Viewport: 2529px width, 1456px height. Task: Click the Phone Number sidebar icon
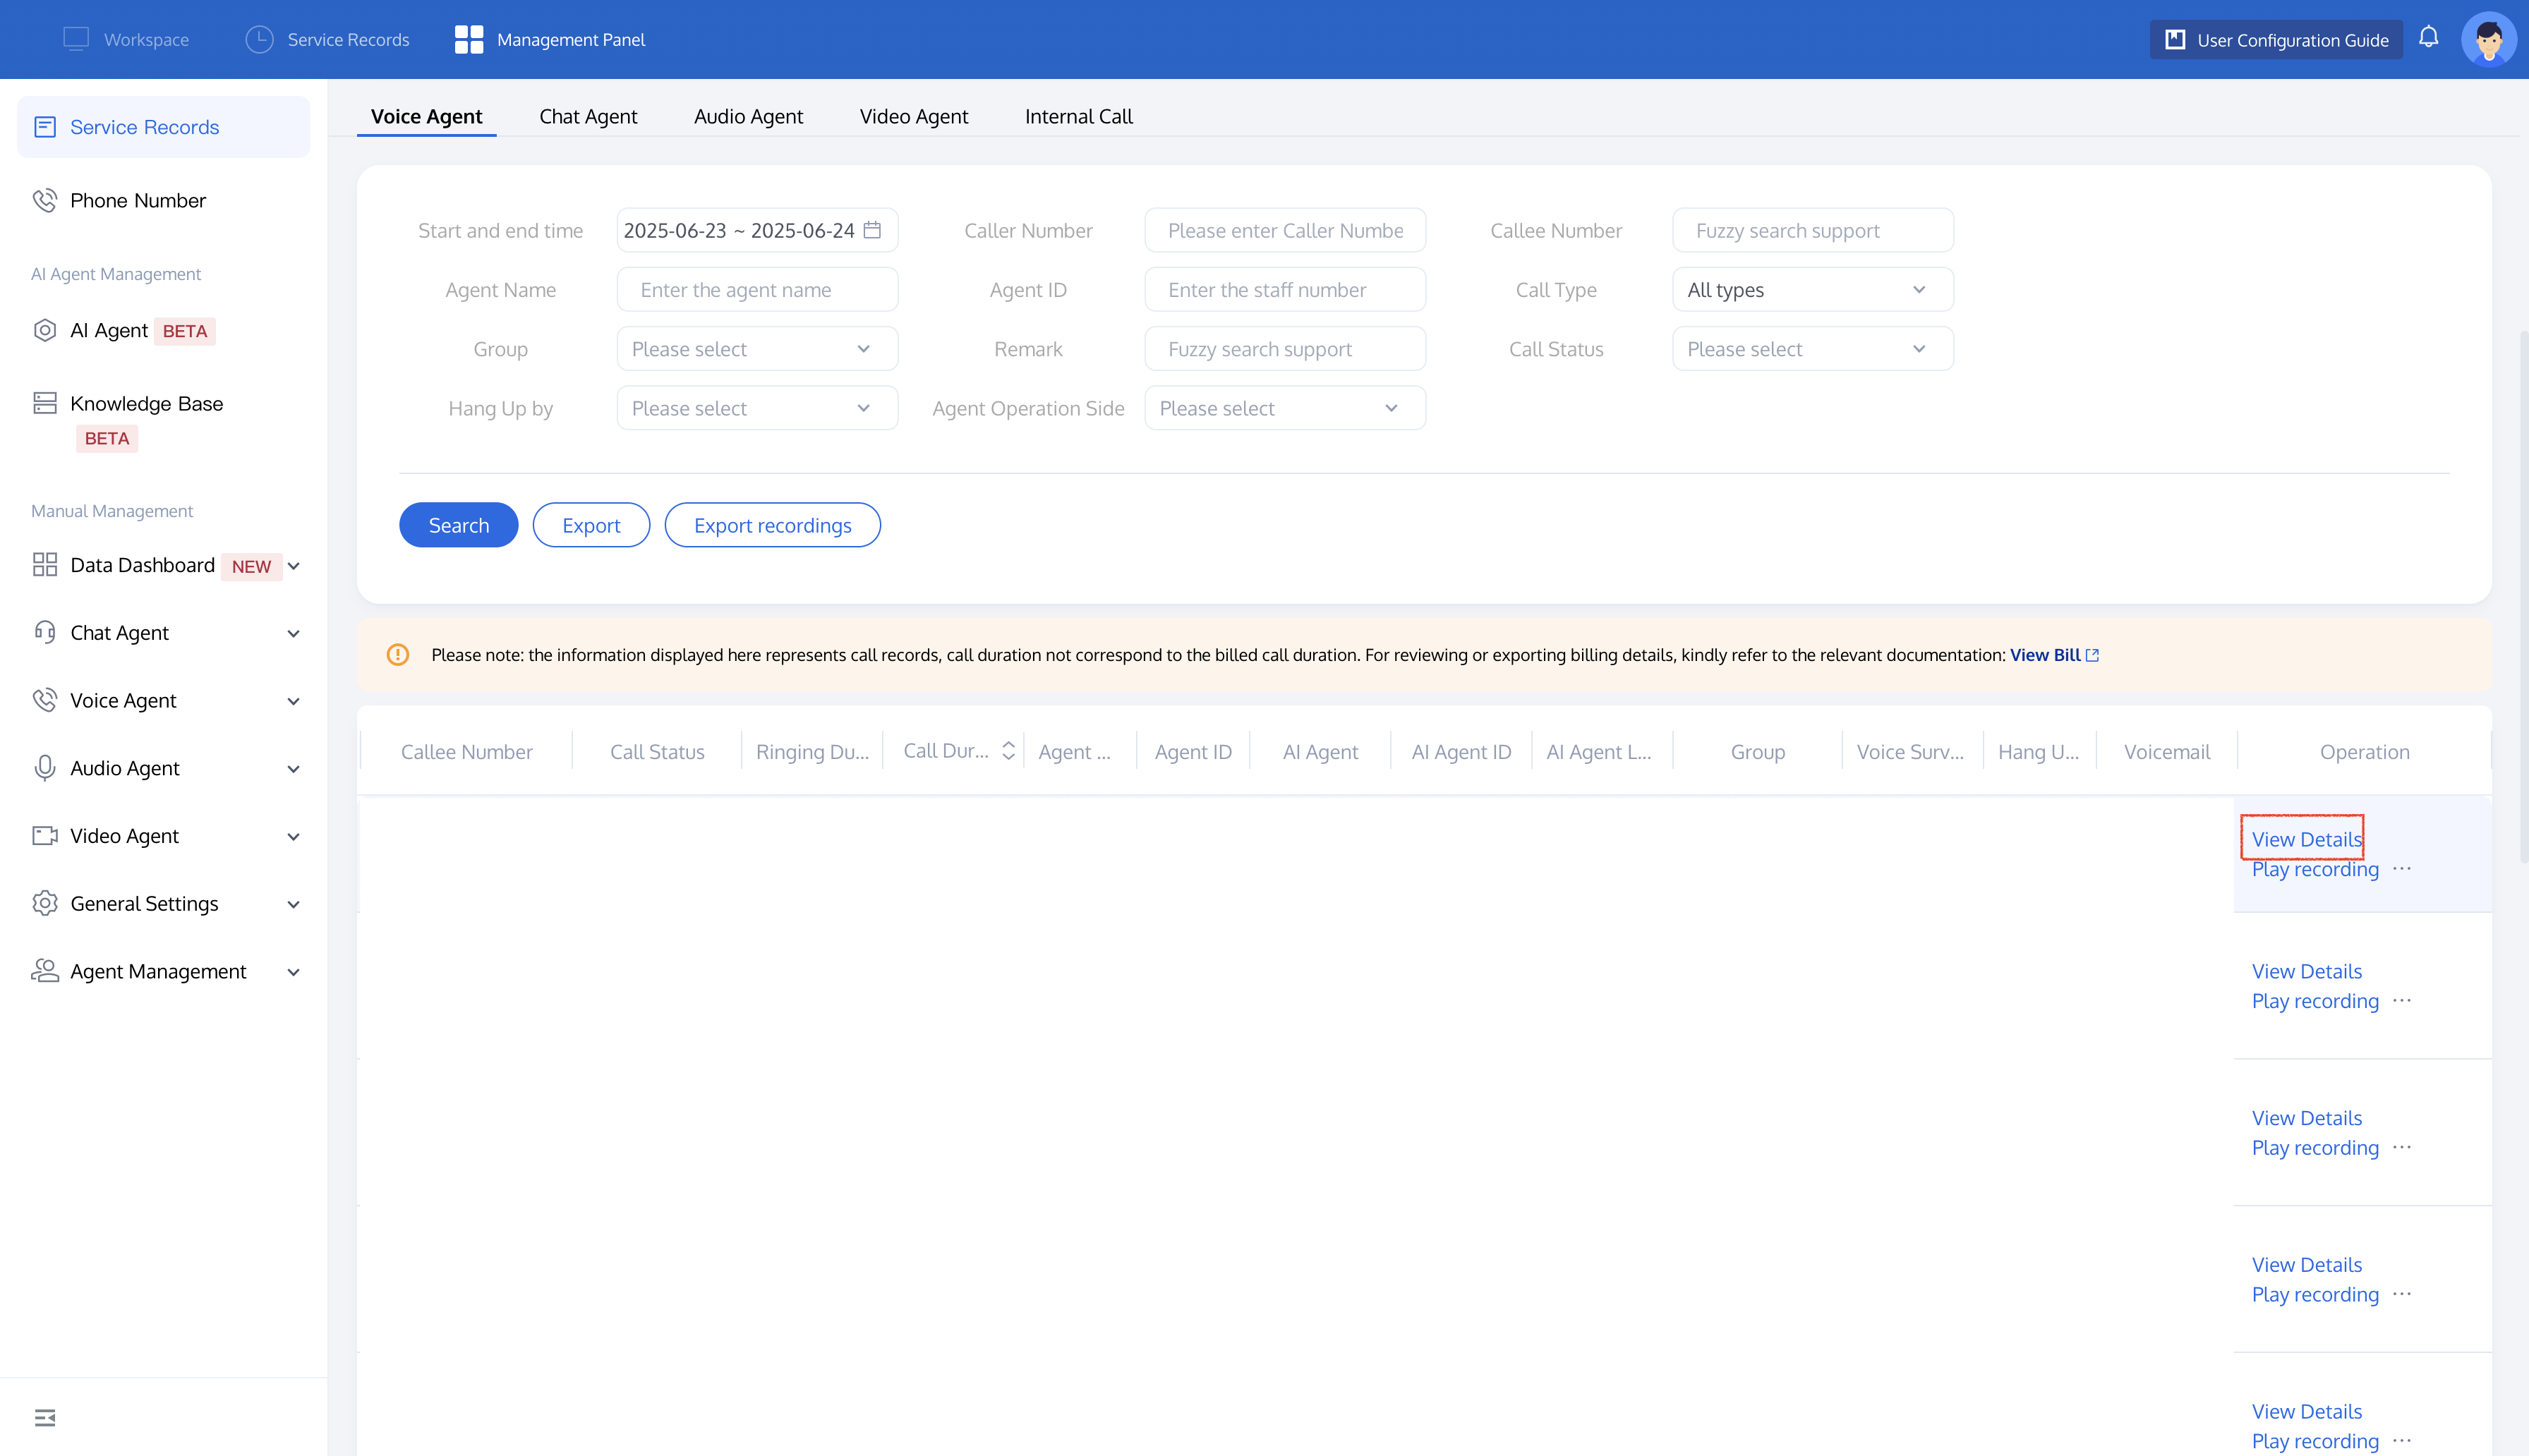click(x=45, y=200)
